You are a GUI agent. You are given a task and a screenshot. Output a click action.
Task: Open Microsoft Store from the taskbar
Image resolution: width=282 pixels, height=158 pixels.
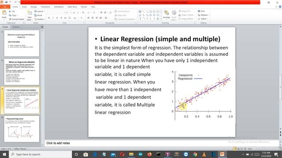85,154
